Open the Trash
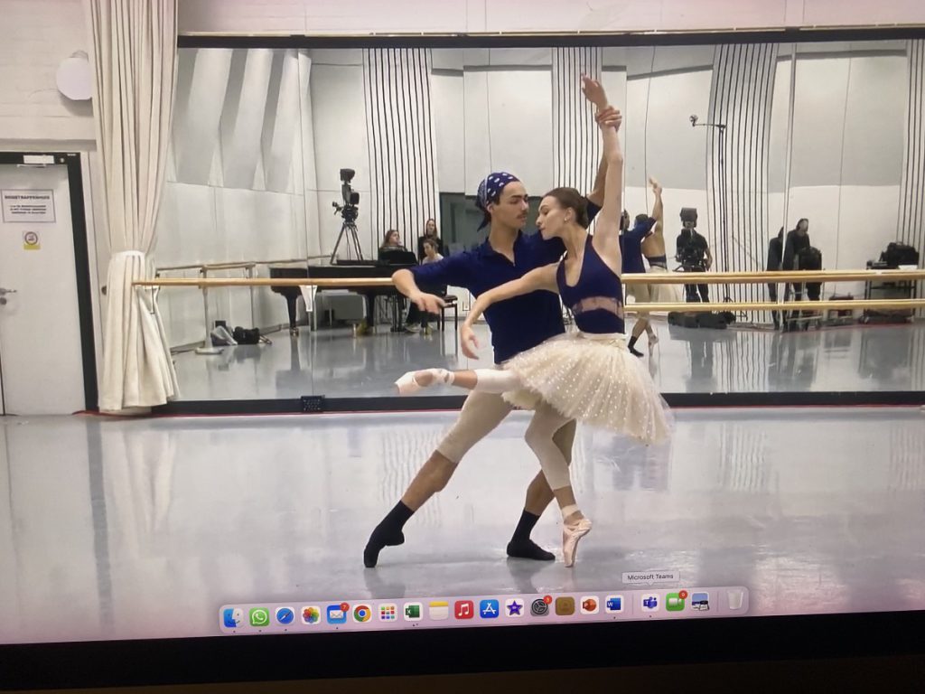Image resolution: width=925 pixels, height=694 pixels. pos(735,599)
